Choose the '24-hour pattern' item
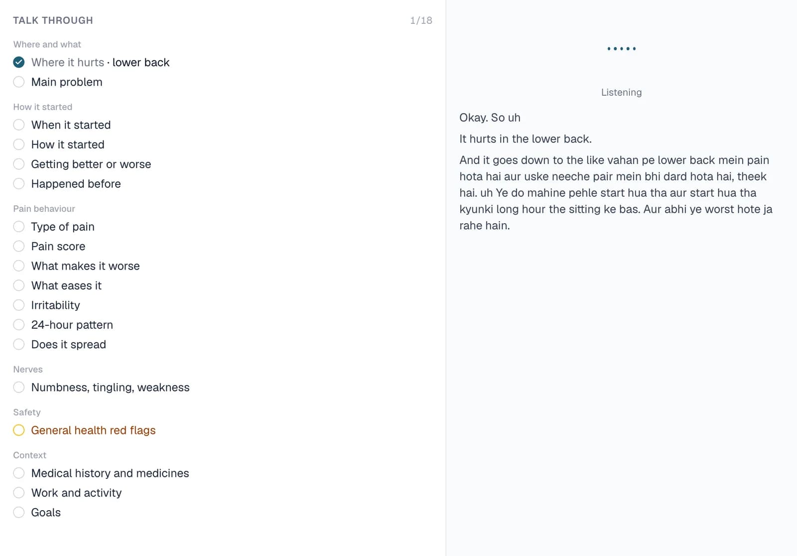This screenshot has height=556, width=797. pos(72,325)
